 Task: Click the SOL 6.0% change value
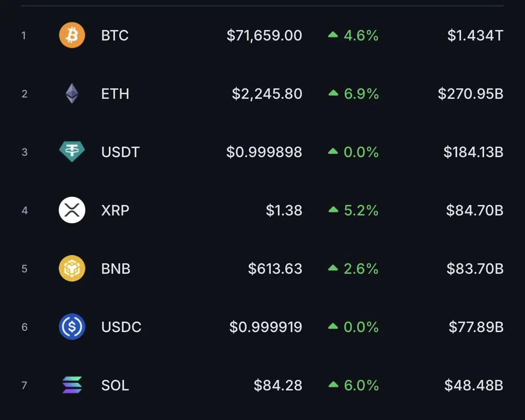361,385
